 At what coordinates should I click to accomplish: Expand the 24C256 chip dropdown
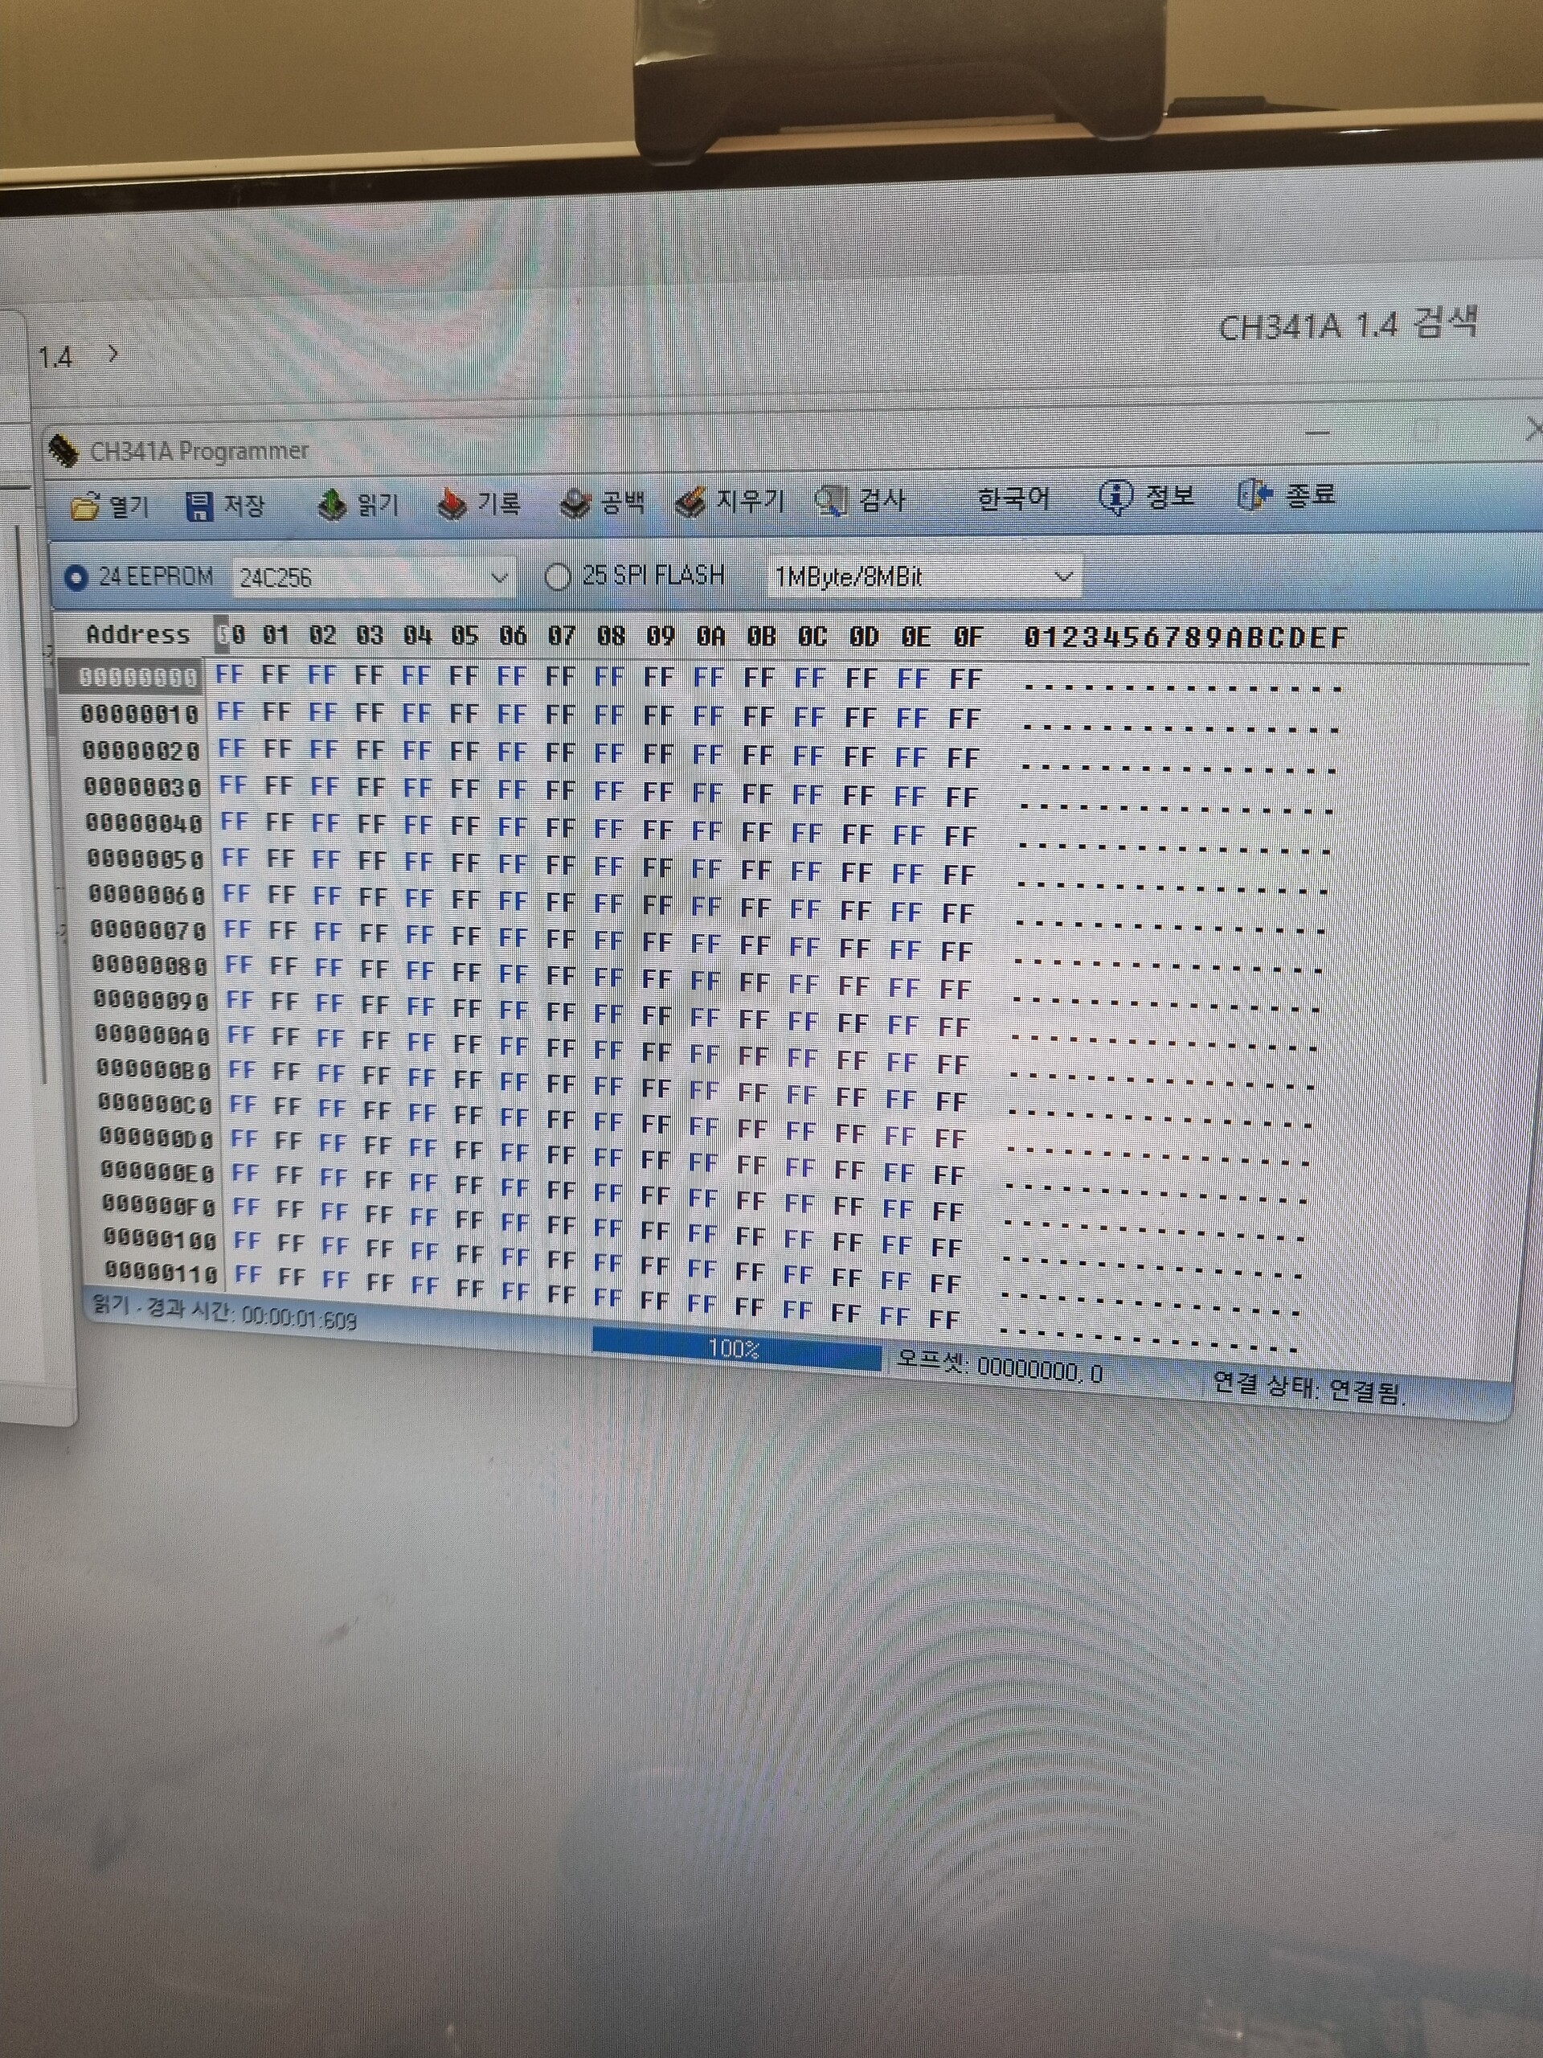(x=498, y=578)
